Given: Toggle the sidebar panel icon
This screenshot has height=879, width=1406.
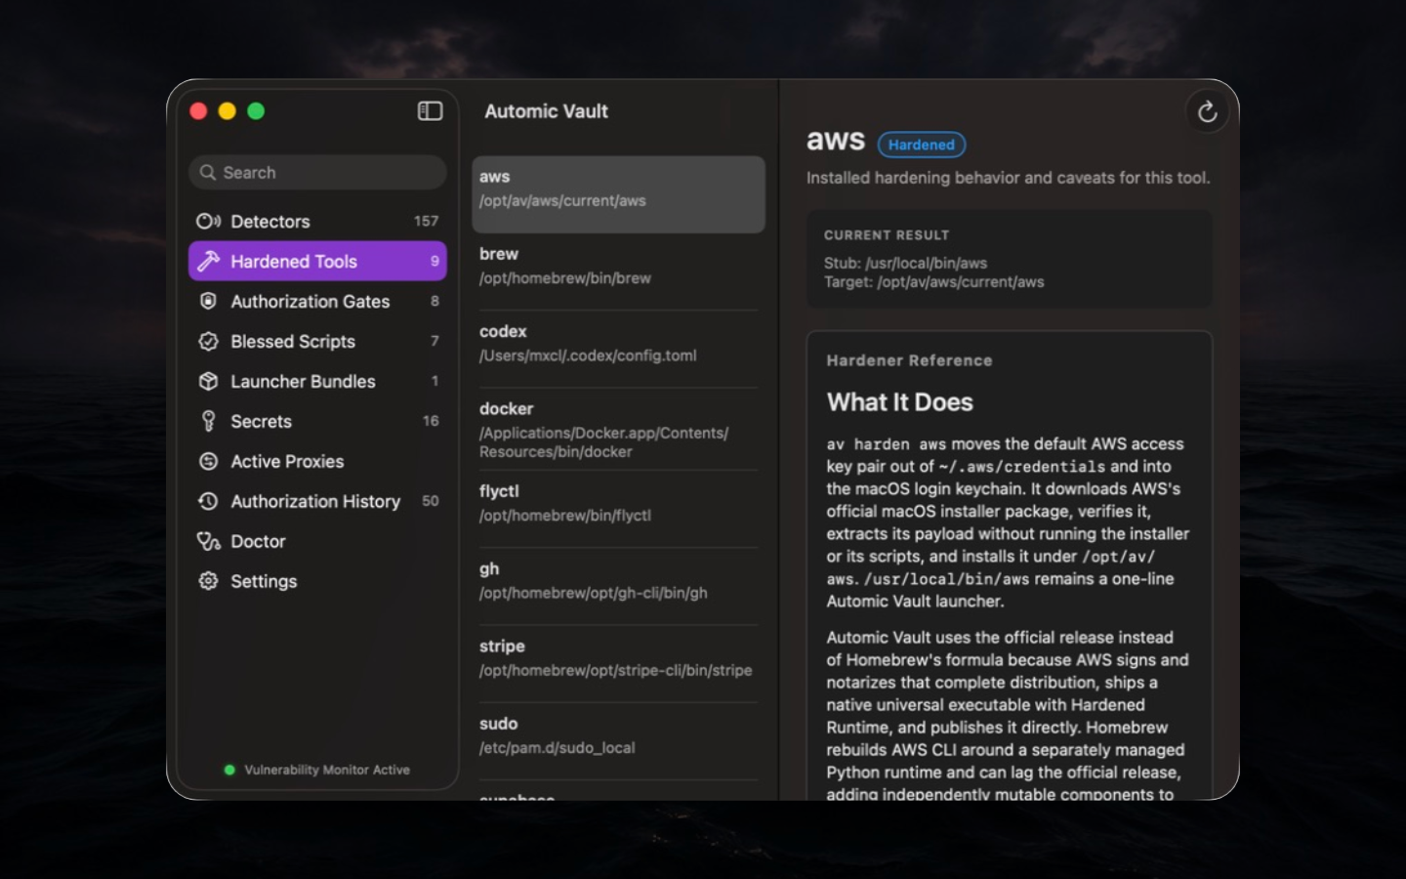Looking at the screenshot, I should (430, 111).
